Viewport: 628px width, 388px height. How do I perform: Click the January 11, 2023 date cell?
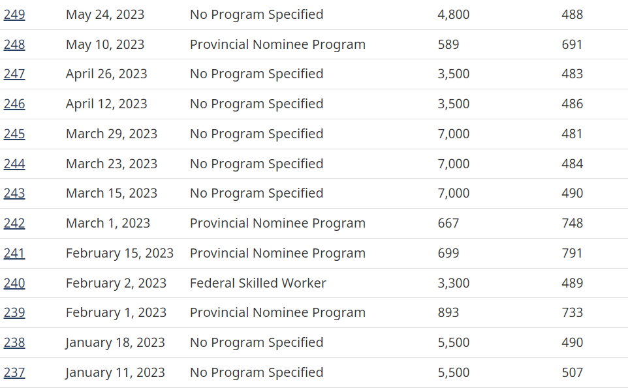coord(115,372)
